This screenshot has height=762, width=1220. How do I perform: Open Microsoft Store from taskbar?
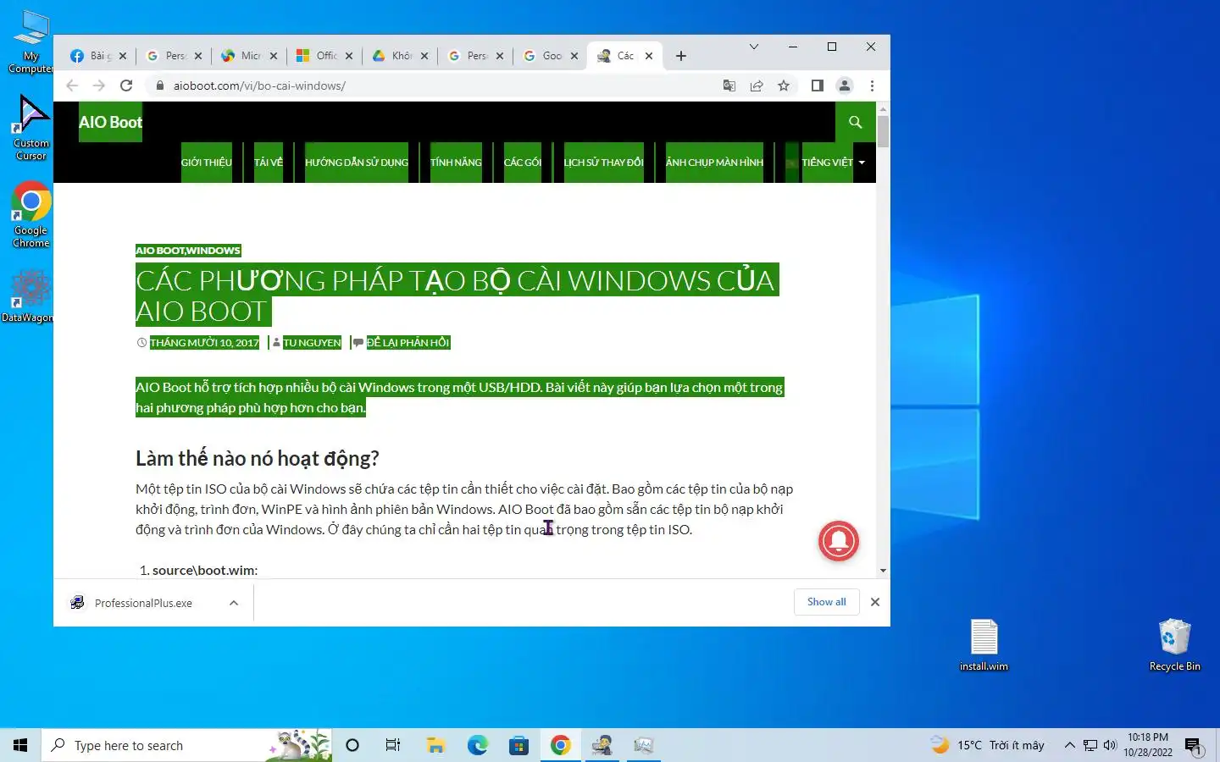pos(518,745)
